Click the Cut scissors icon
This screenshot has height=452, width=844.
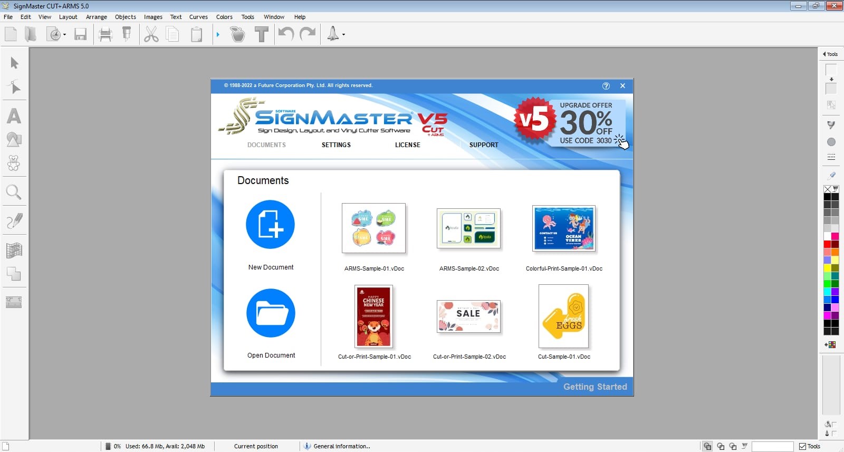(x=151, y=35)
